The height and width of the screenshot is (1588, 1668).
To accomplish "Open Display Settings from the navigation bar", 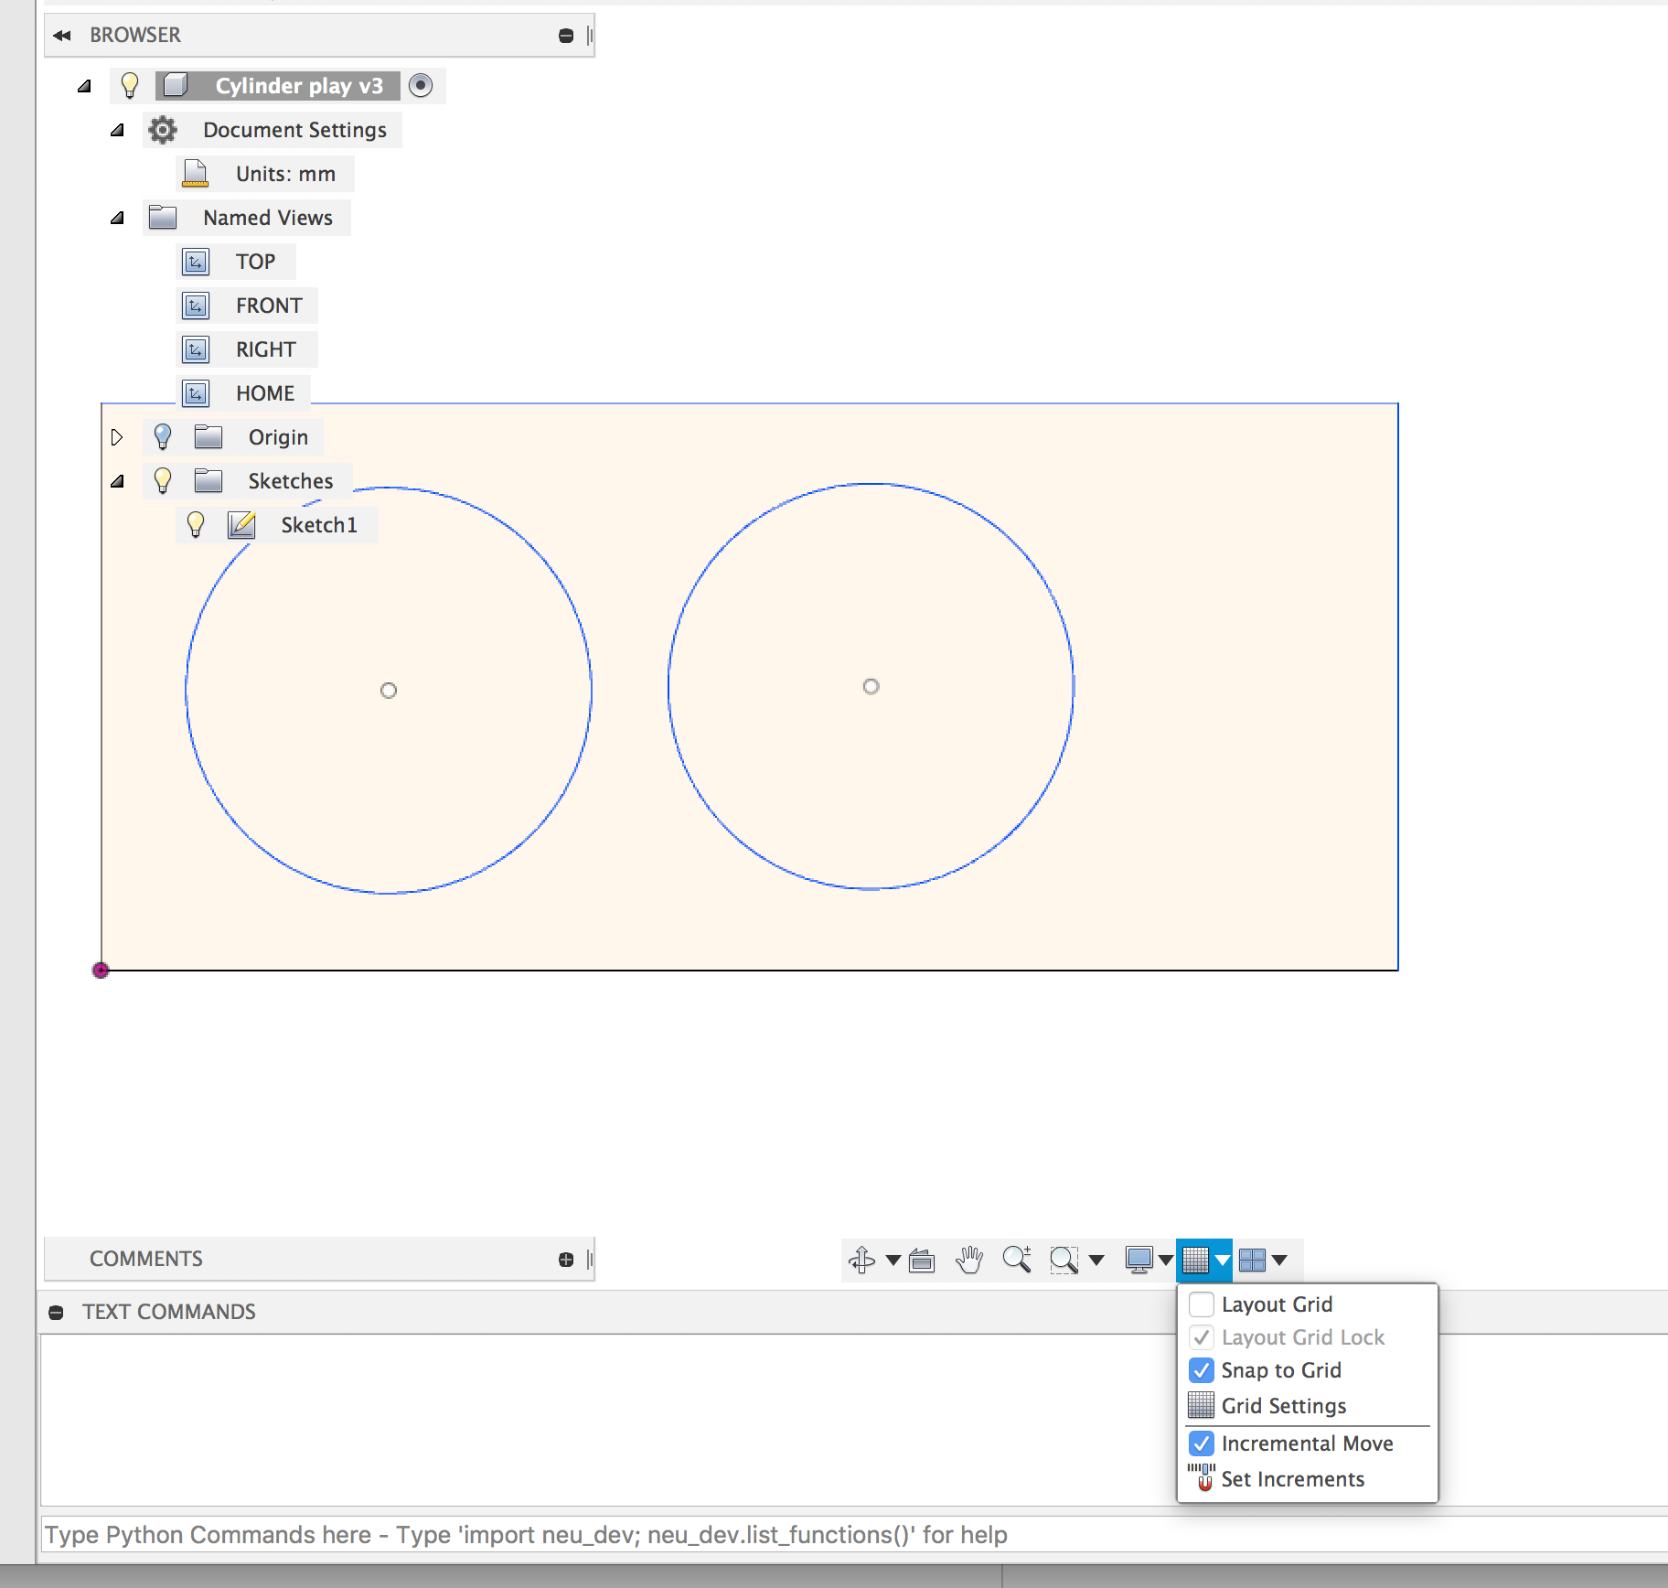I will pyautogui.click(x=1140, y=1260).
